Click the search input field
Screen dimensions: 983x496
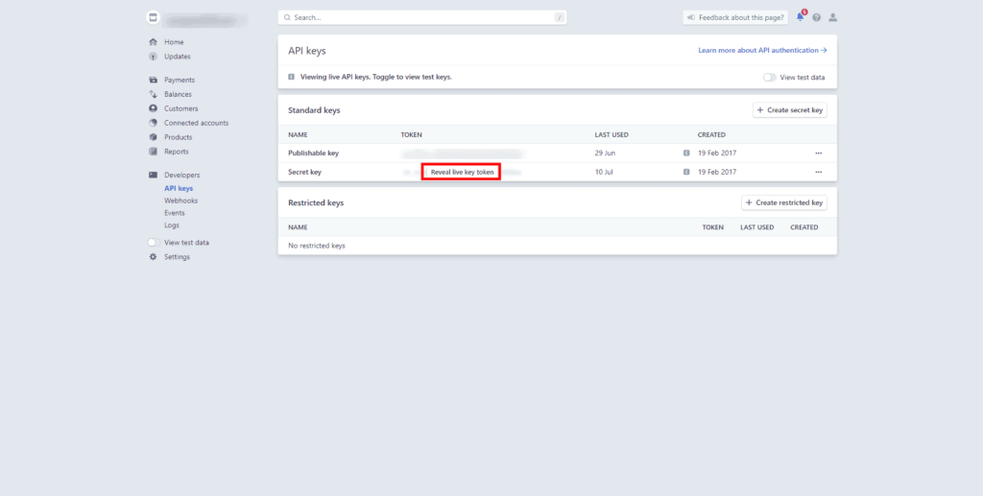422,17
